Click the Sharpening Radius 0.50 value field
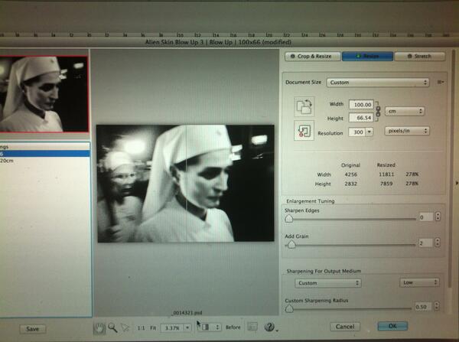 (x=423, y=307)
